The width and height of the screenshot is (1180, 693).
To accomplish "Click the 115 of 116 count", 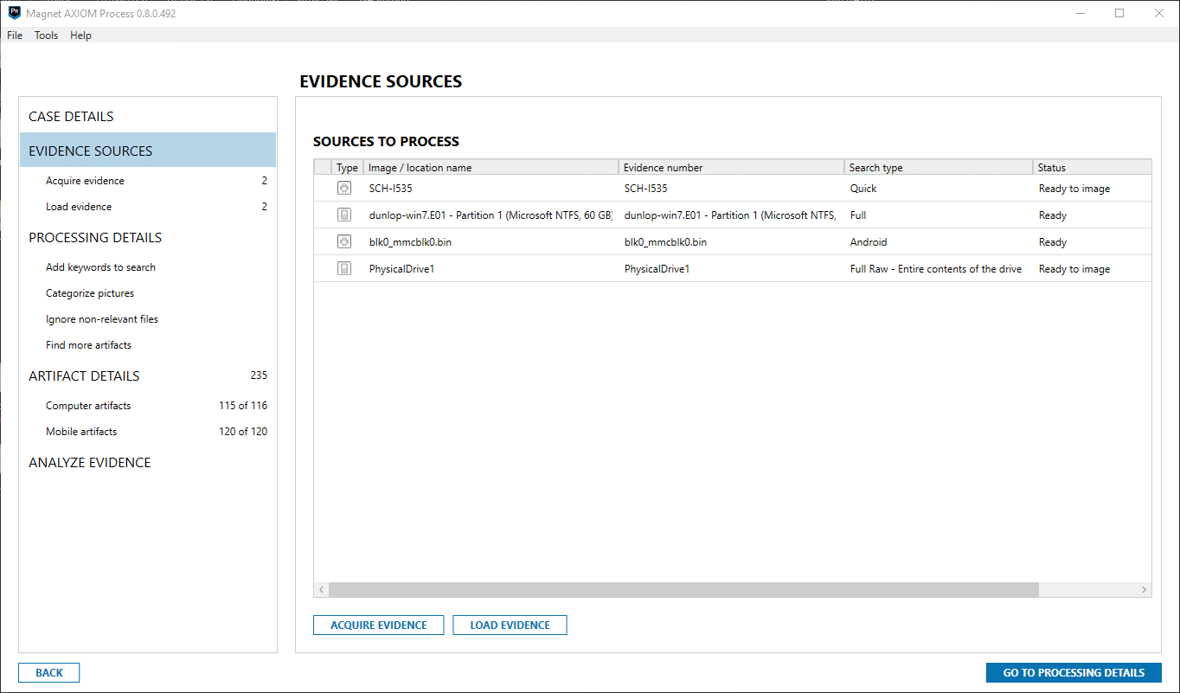I will pyautogui.click(x=243, y=406).
